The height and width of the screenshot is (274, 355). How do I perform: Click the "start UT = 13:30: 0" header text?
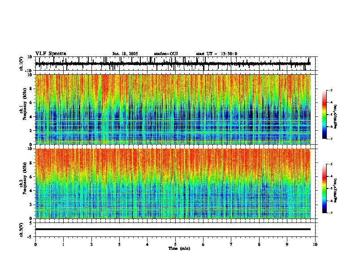216,54
